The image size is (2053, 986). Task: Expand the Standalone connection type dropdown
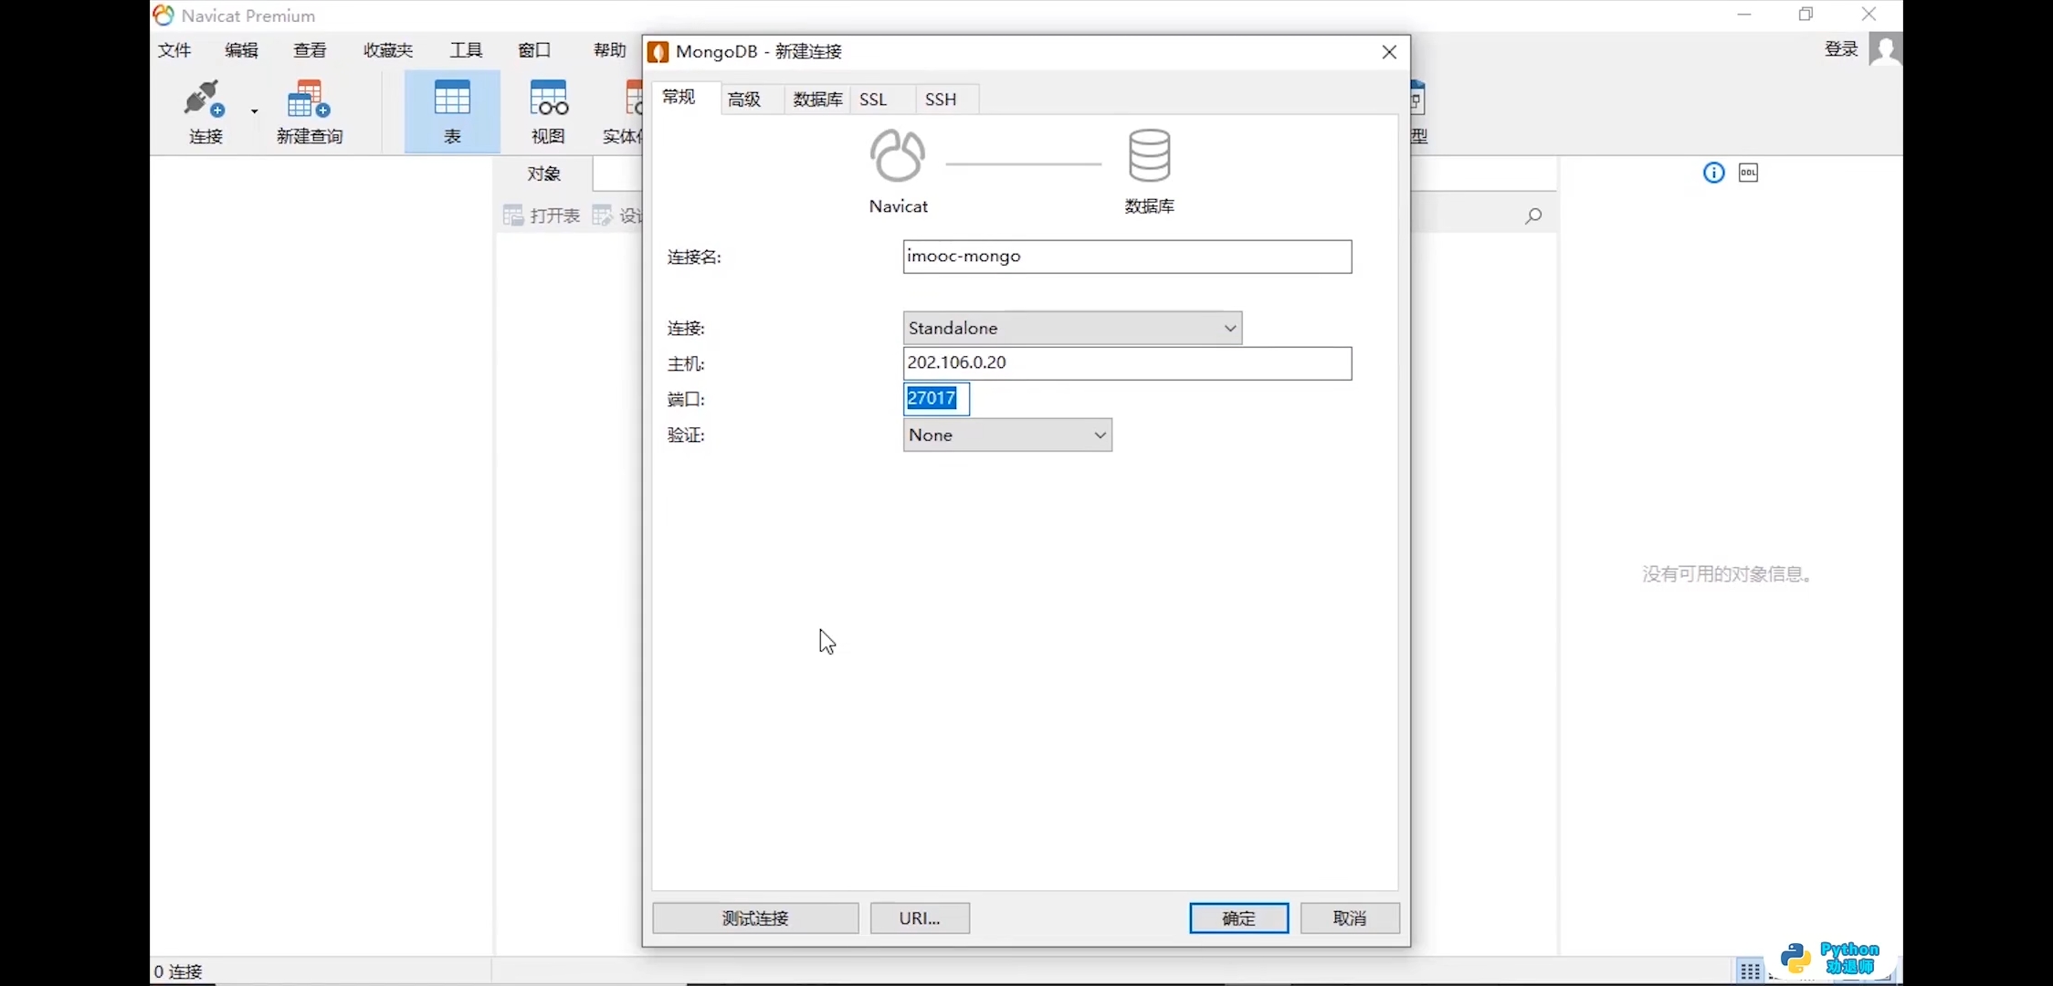point(1072,328)
